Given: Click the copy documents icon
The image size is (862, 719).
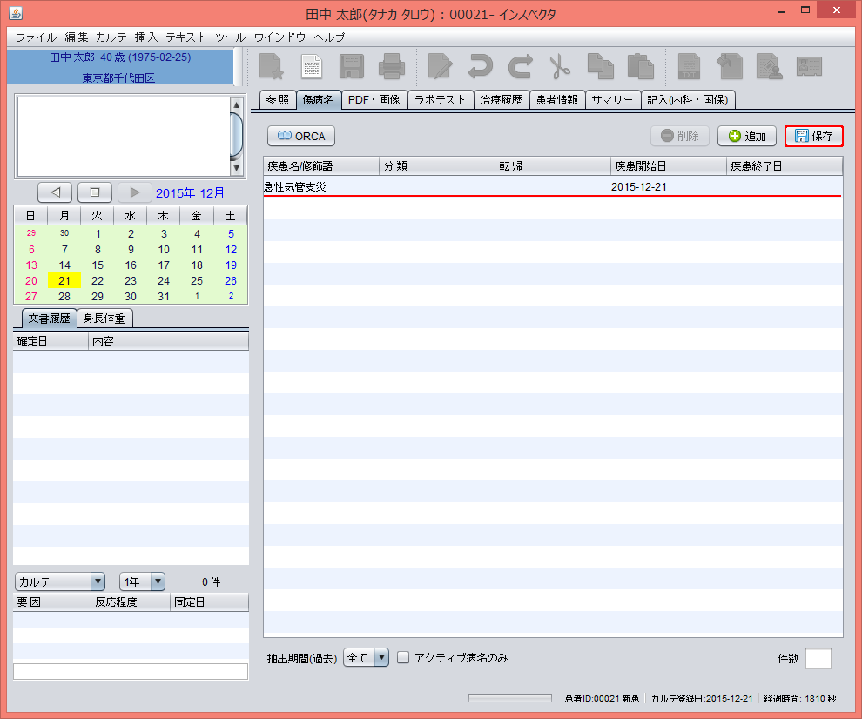Looking at the screenshot, I should pyautogui.click(x=600, y=67).
